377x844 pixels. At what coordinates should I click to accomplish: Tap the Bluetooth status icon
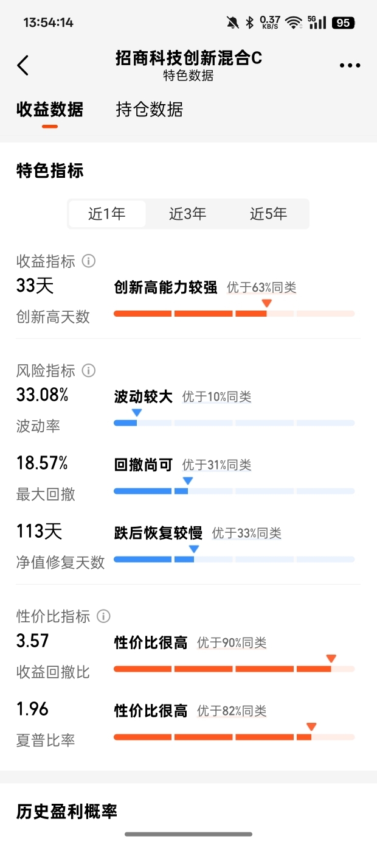[249, 23]
